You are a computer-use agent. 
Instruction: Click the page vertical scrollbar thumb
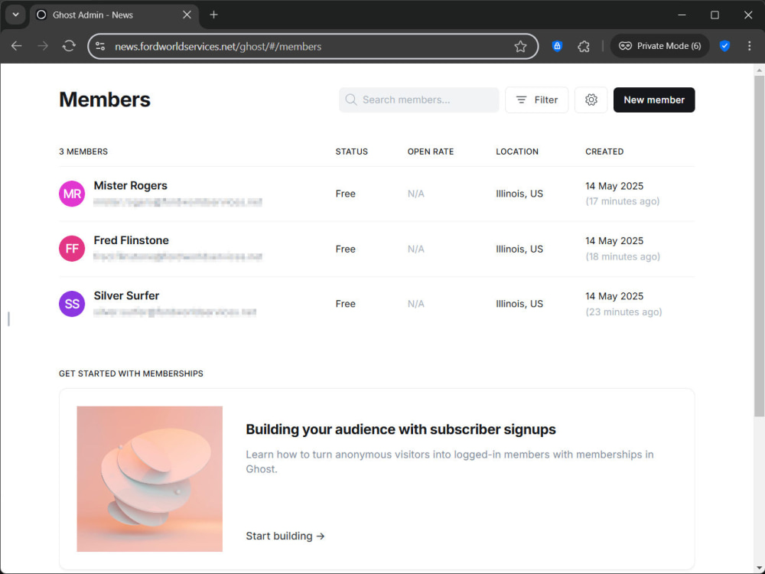759,246
